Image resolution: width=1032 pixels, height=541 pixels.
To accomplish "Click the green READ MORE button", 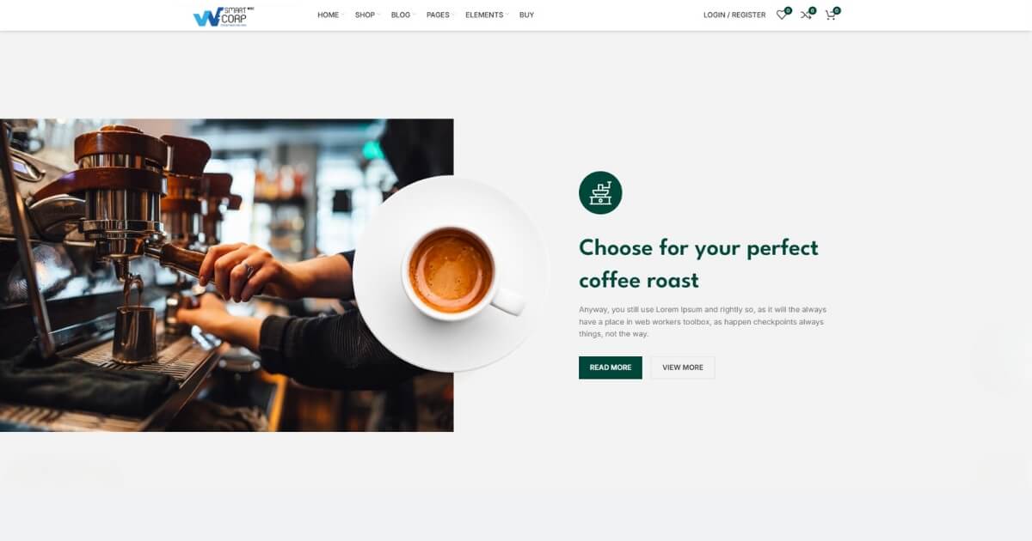I will [611, 368].
